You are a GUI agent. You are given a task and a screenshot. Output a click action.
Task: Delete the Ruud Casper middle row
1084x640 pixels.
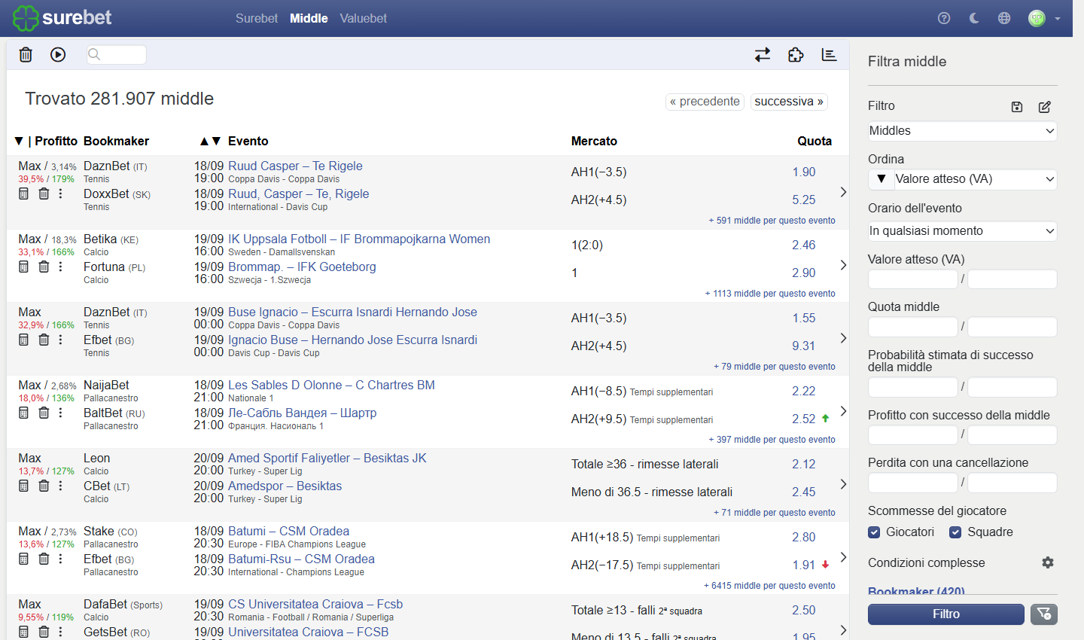tap(44, 194)
